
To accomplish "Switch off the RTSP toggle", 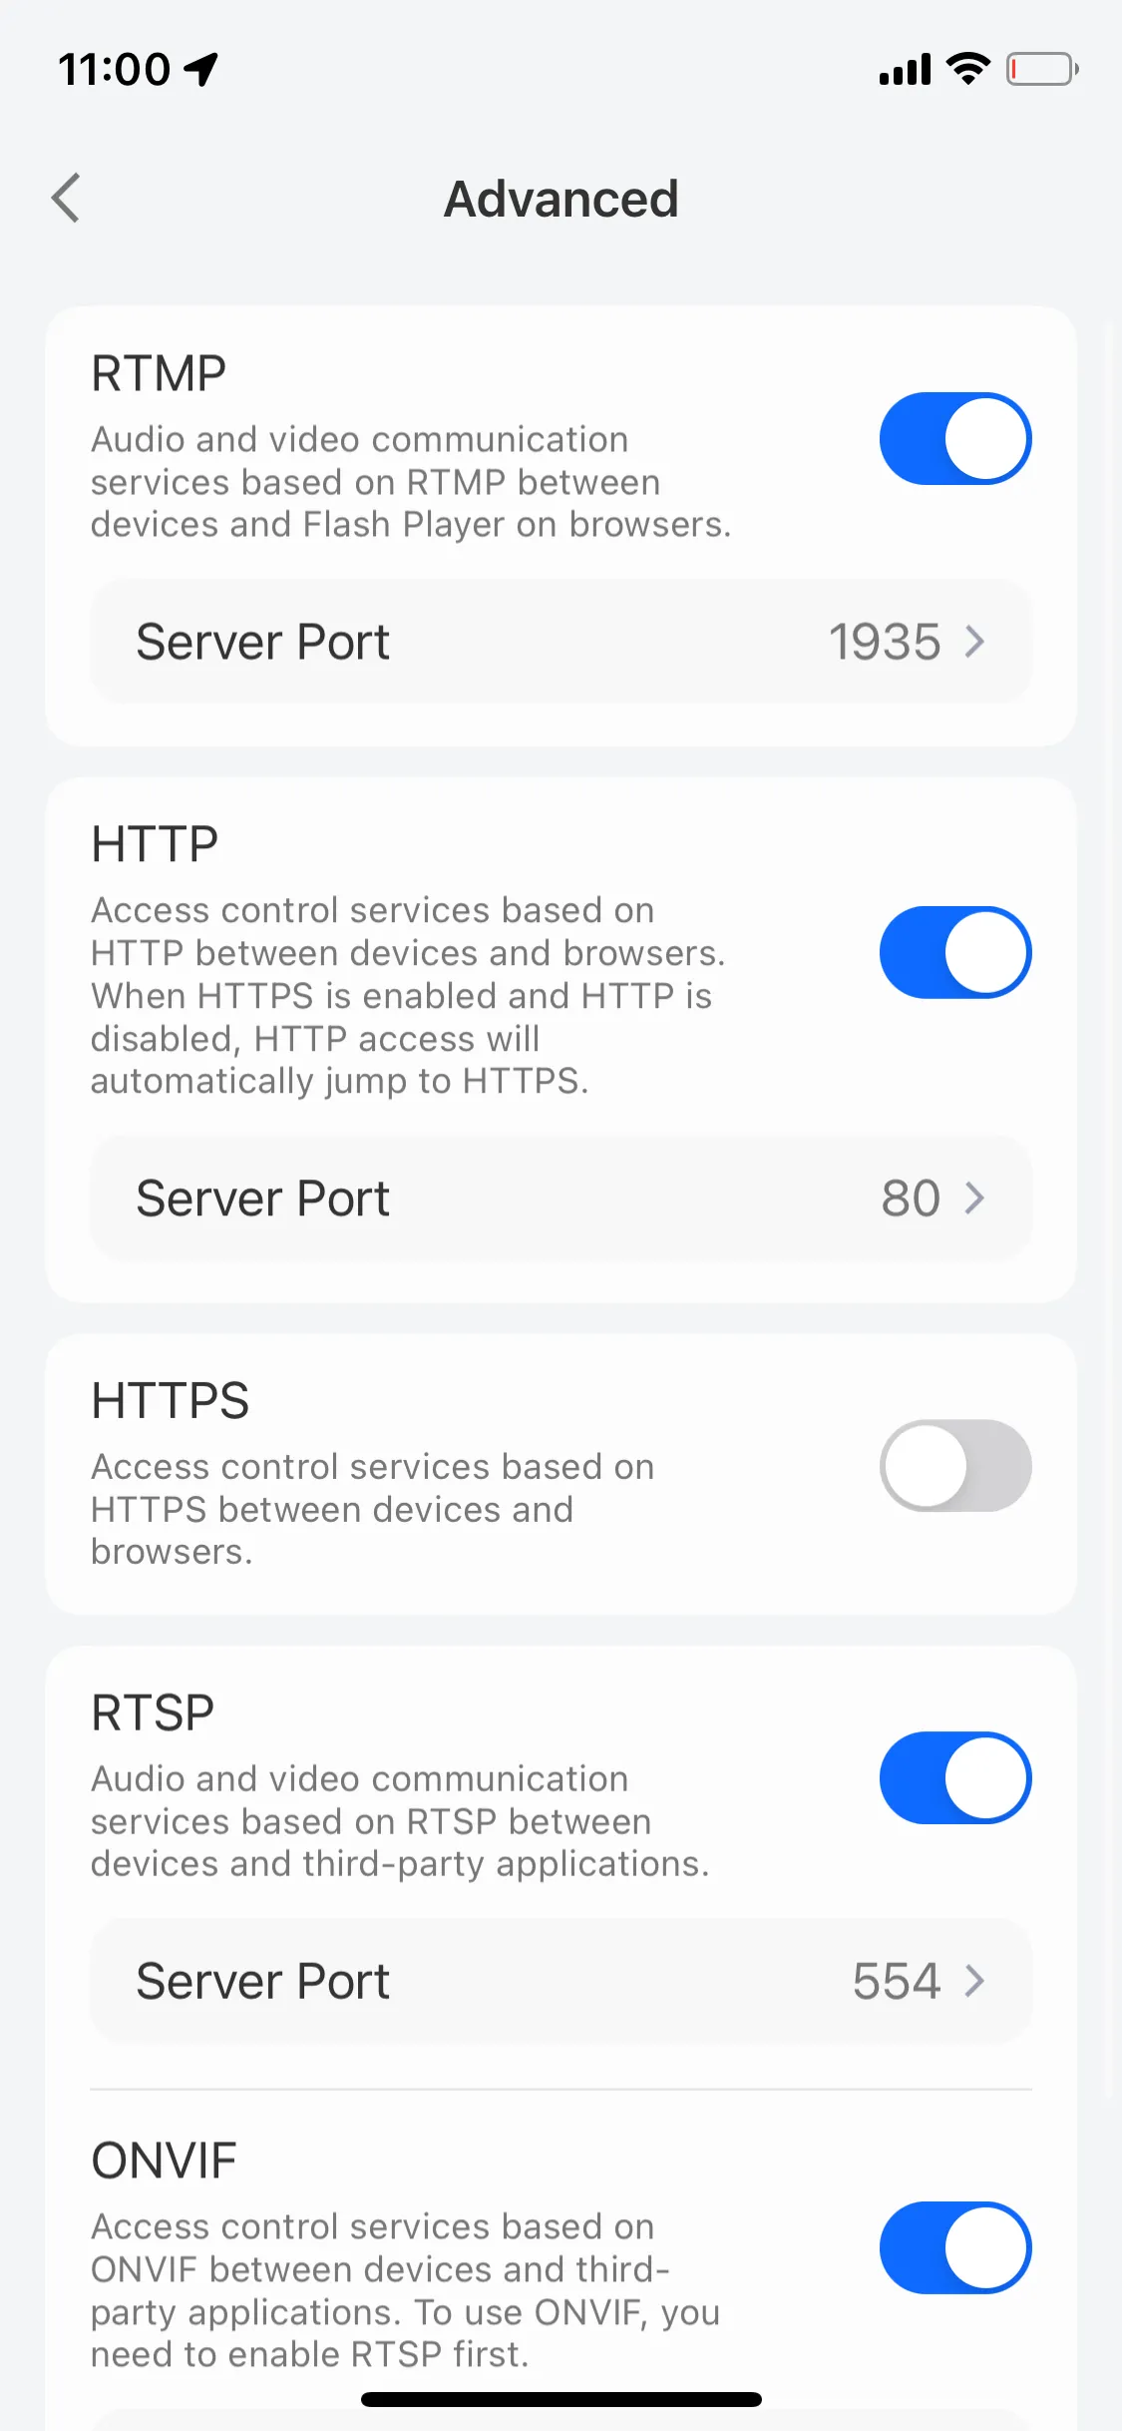I will (x=954, y=1778).
